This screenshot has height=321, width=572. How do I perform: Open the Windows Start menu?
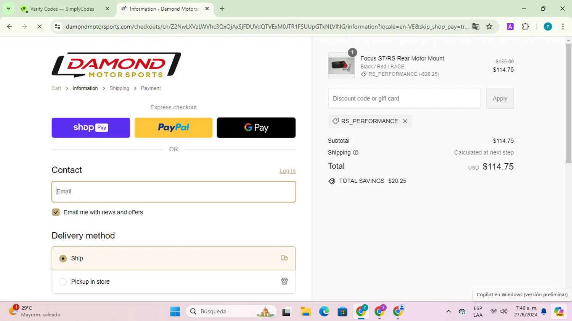pos(175,311)
